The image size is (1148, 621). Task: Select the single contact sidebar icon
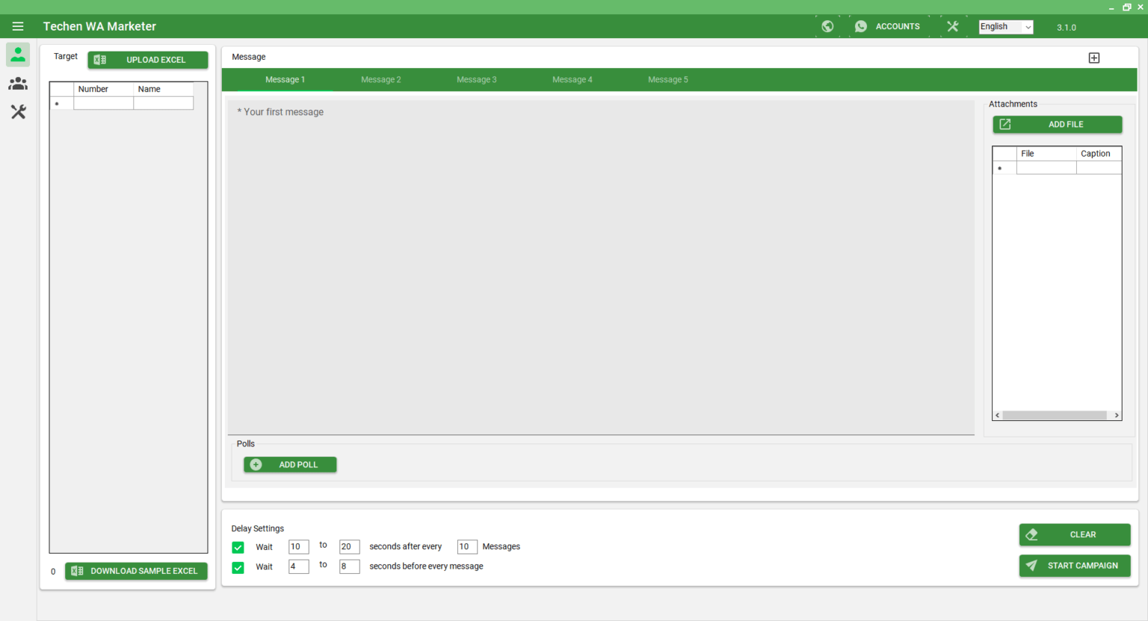(18, 54)
